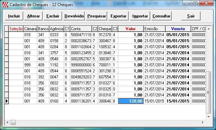Click the horizontal scrollbar right arrow
The height and width of the screenshot is (130, 216).
(x=203, y=122)
